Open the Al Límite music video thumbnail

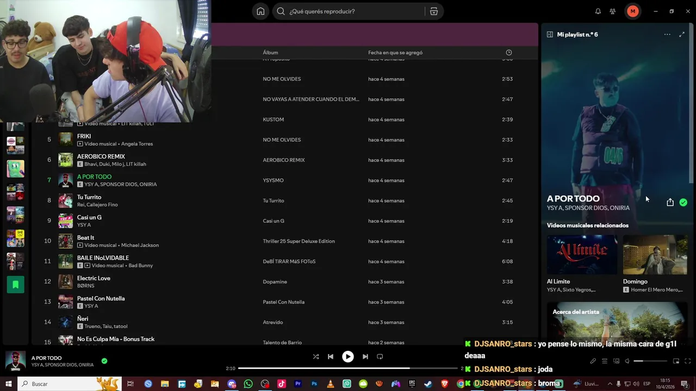582,255
